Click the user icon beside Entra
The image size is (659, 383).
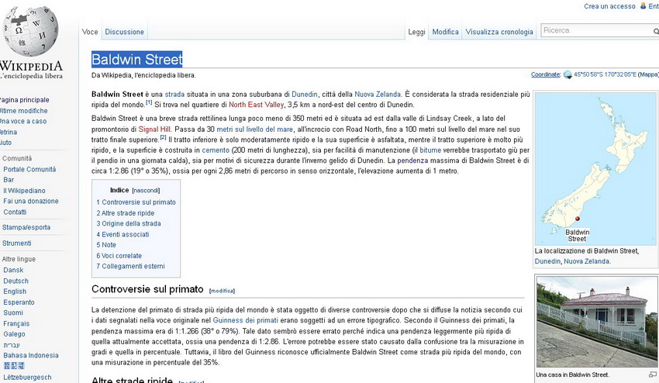(643, 6)
